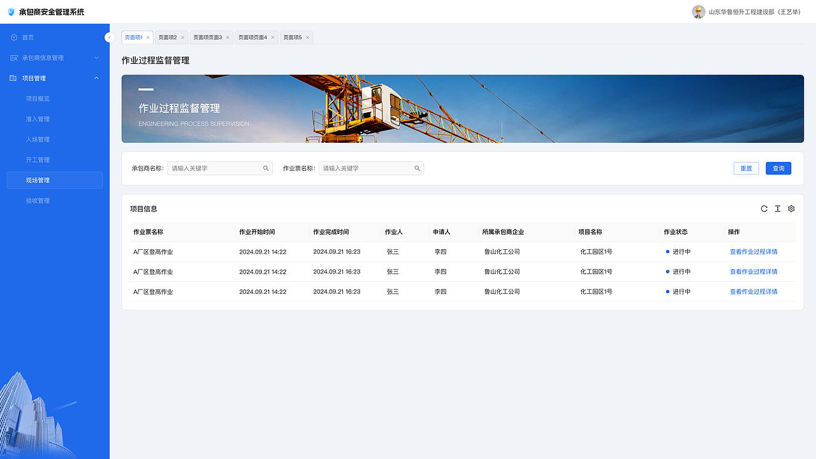Close the 页面项2 tab
Image resolution: width=816 pixels, height=459 pixels.
[182, 37]
